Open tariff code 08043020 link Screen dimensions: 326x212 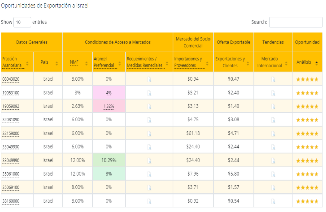(11, 79)
